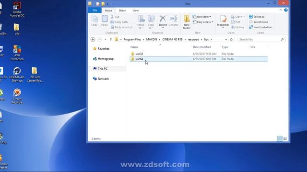Open the Quick Access Toolbar customize arrow

click(x=107, y=4)
